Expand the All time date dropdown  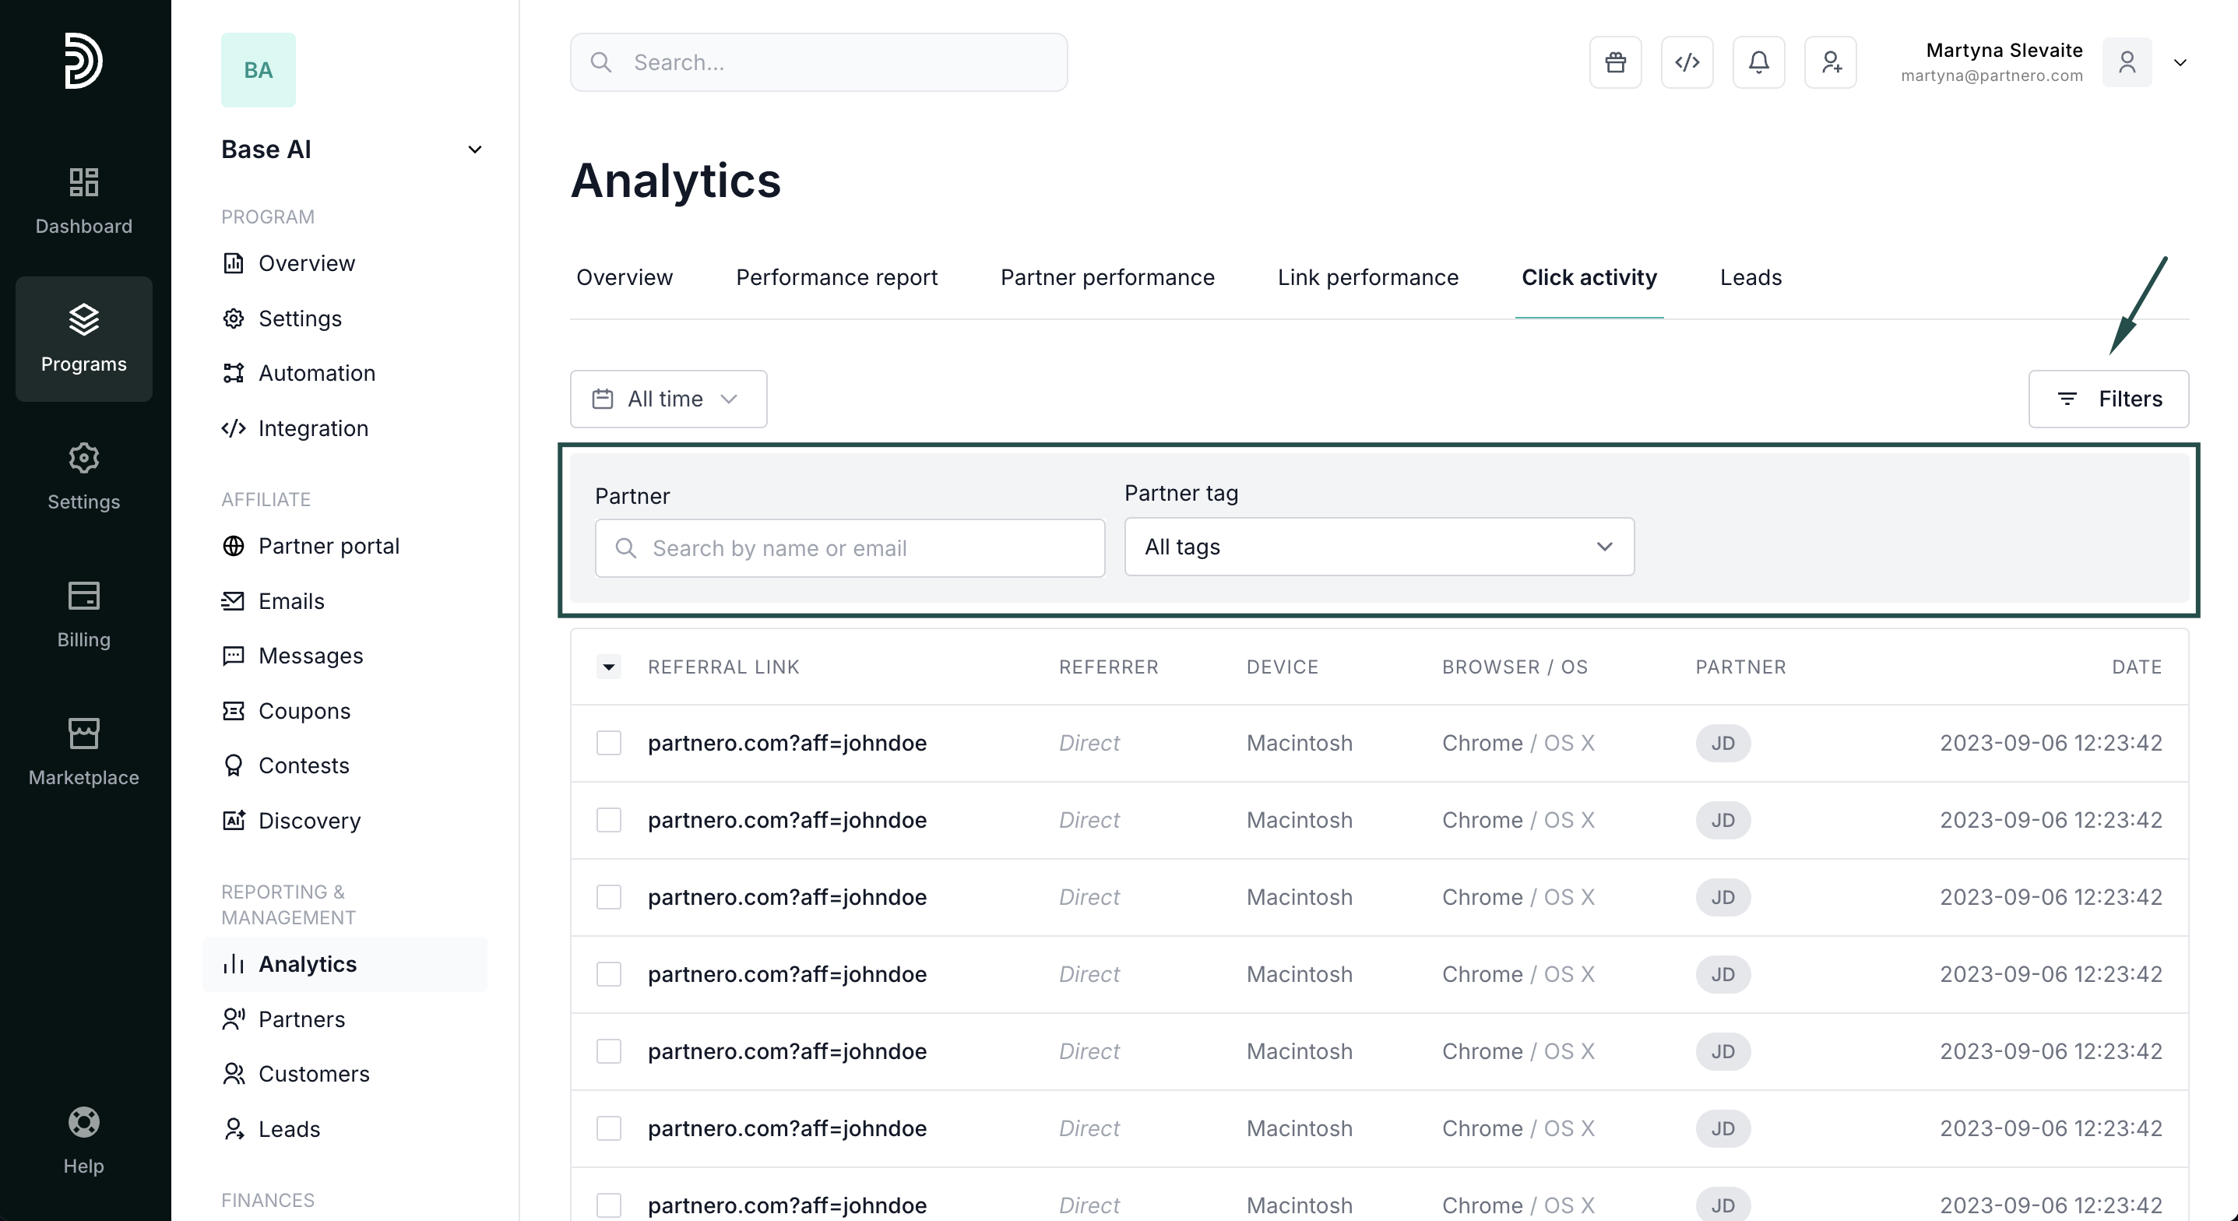667,399
